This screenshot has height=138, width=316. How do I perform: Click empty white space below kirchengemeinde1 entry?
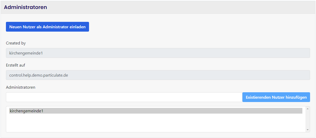coord(154,123)
